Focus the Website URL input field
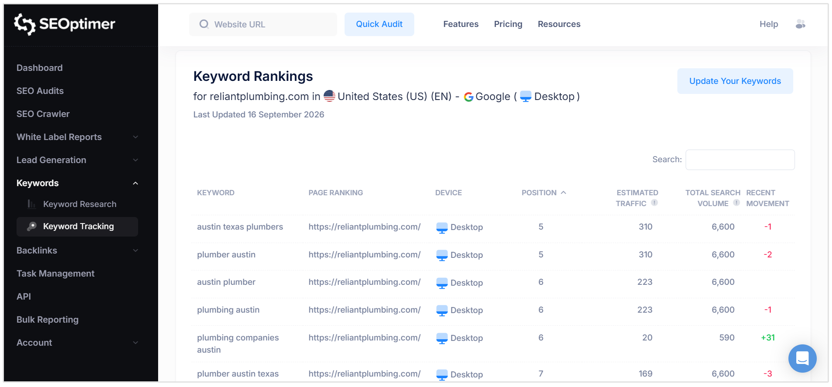The height and width of the screenshot is (387, 832). pyautogui.click(x=263, y=24)
